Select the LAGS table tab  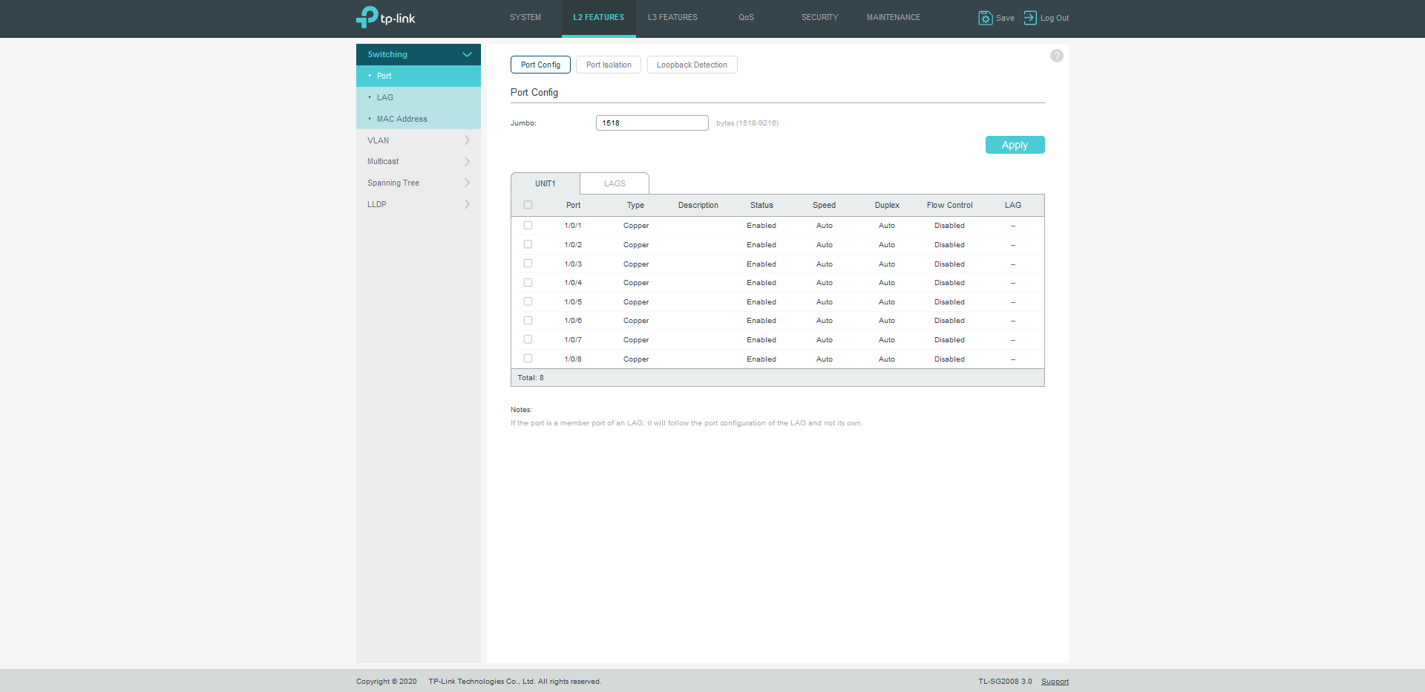pos(615,183)
